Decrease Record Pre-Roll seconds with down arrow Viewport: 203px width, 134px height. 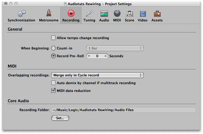(x=89, y=56)
